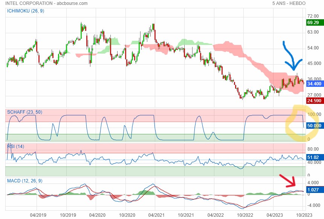
Task: Click the INTEL CORPORATION - abcbourse.com title
Action: click(46, 3)
